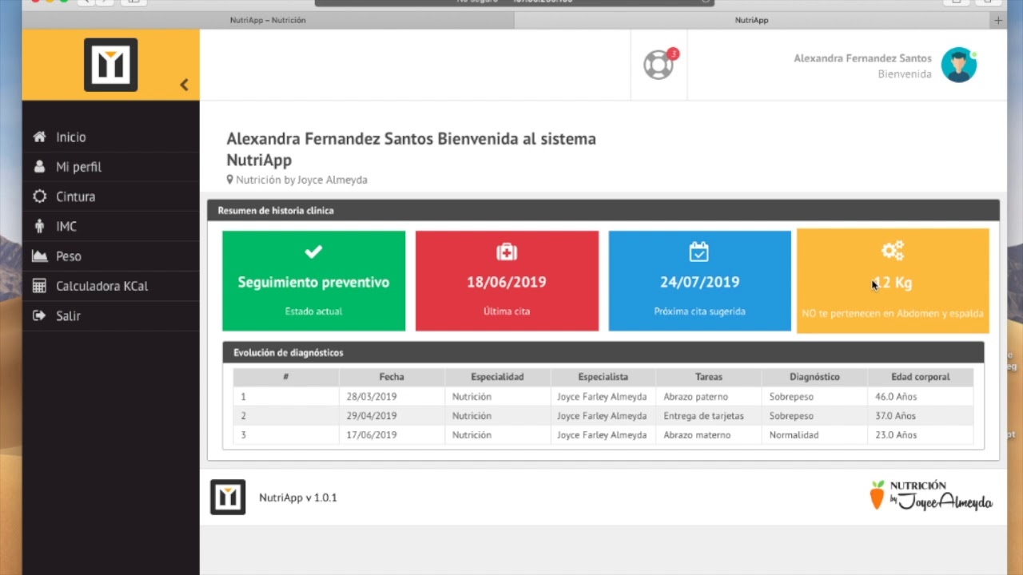Open a new browser tab with plus button

(997, 20)
